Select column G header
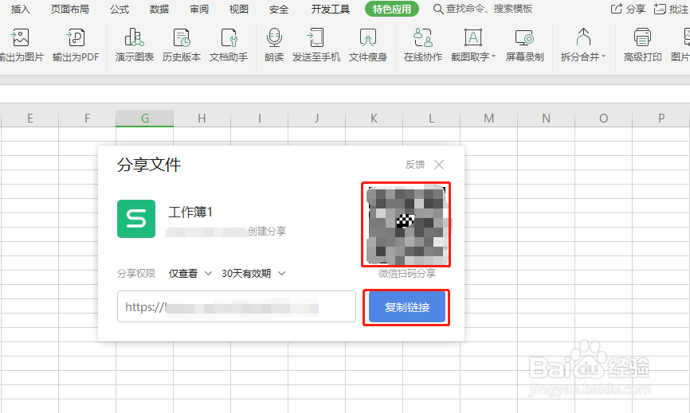The image size is (690, 413). click(145, 119)
